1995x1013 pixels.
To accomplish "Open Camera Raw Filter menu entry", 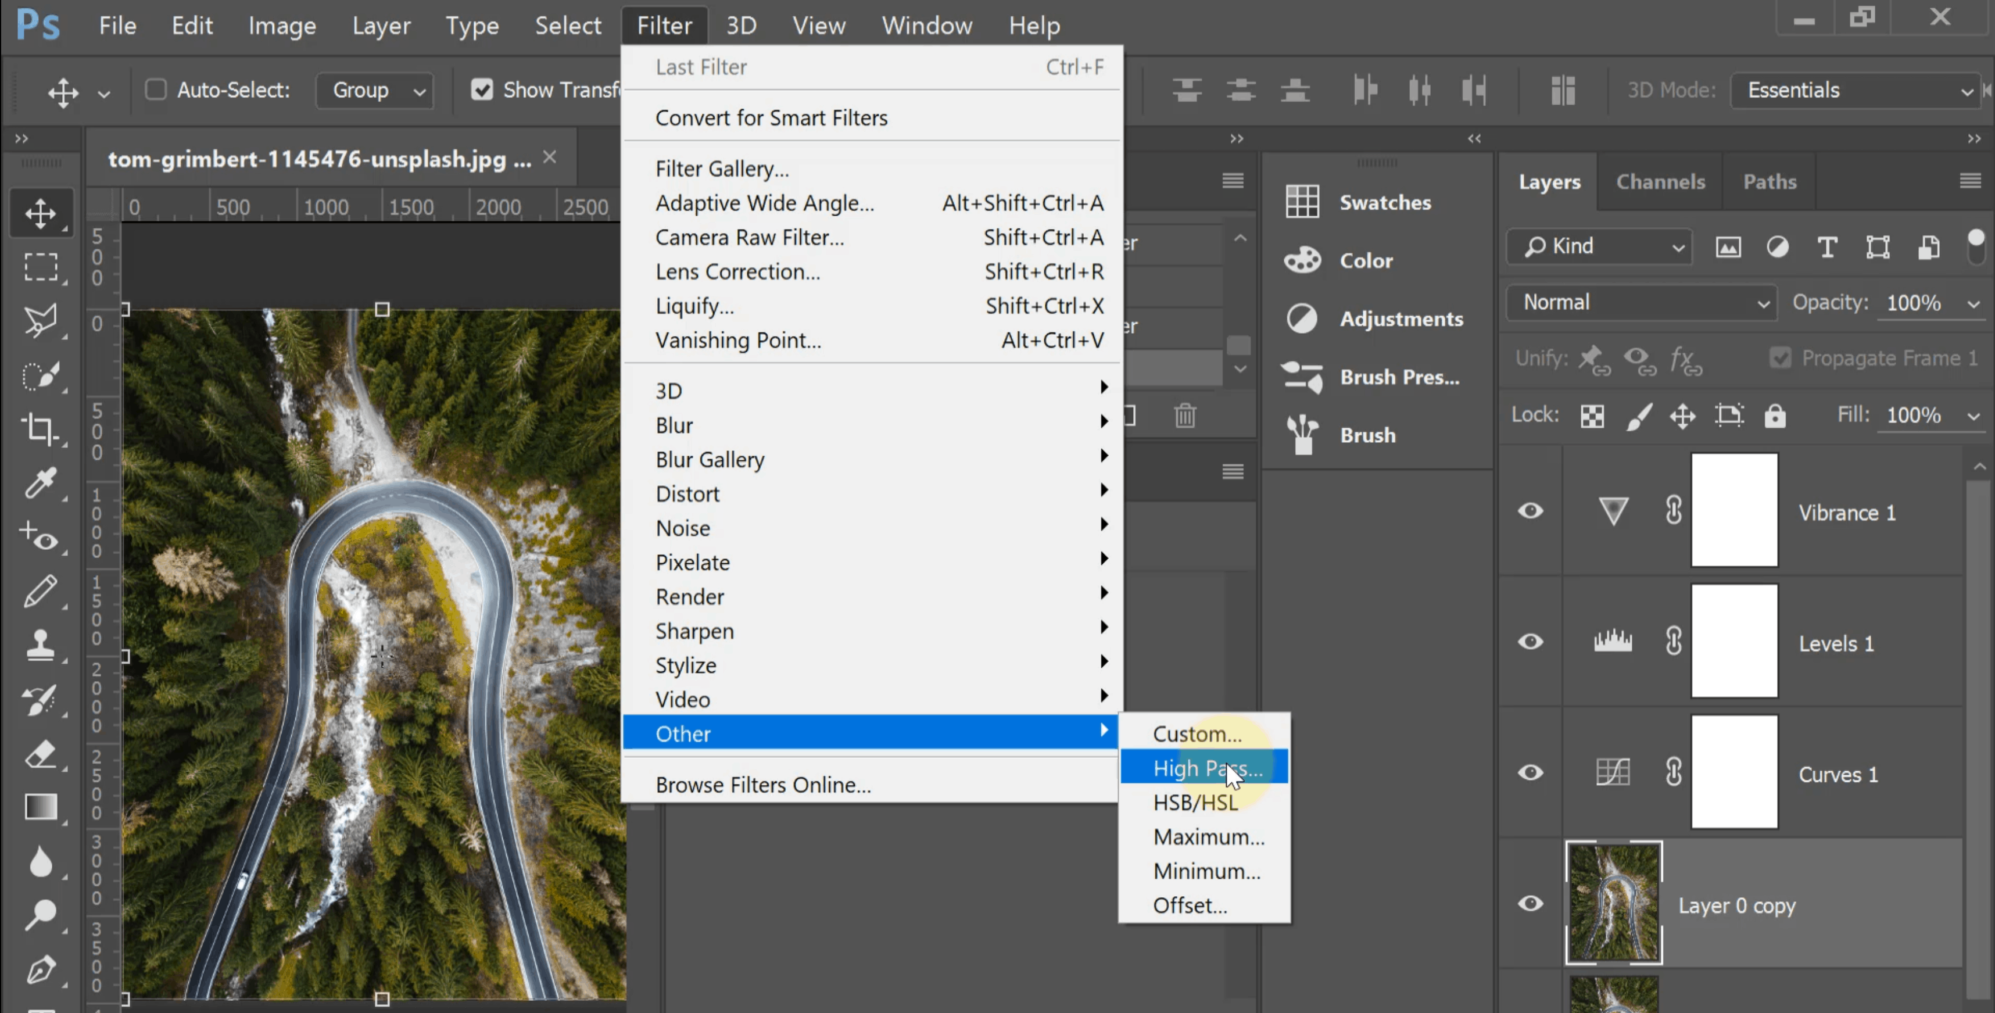I will click(x=872, y=237).
